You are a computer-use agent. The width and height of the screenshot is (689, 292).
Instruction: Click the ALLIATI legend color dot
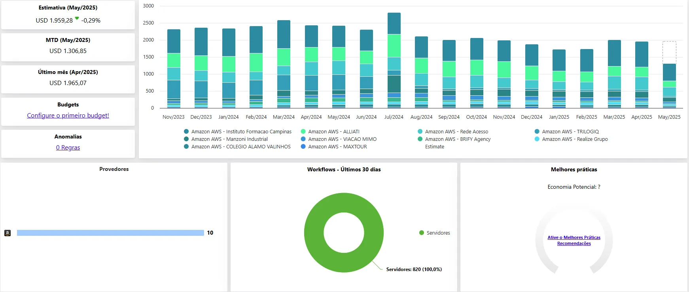[303, 131]
